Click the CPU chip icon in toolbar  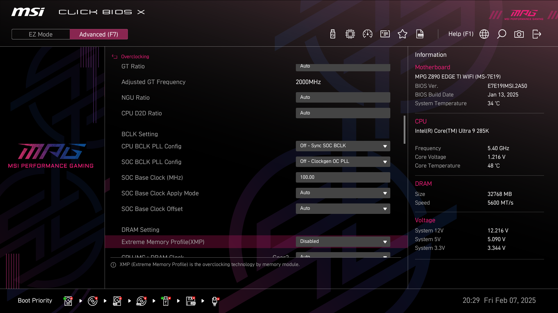point(350,34)
